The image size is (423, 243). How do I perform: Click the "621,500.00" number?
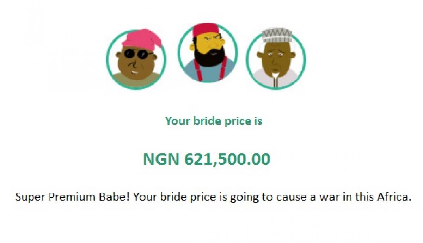click(x=227, y=159)
